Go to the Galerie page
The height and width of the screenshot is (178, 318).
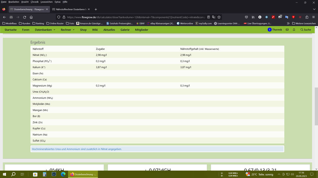click(125, 30)
